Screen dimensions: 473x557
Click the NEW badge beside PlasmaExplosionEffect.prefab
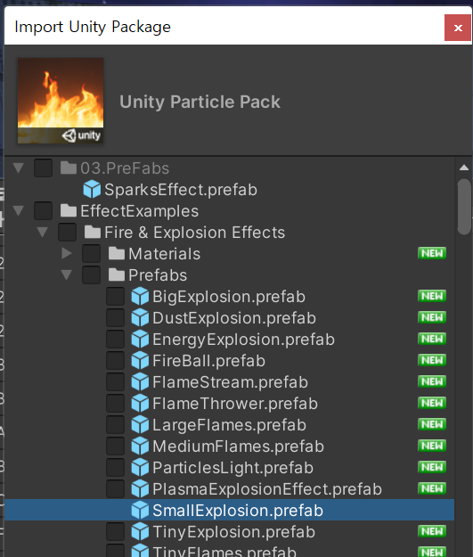[432, 488]
